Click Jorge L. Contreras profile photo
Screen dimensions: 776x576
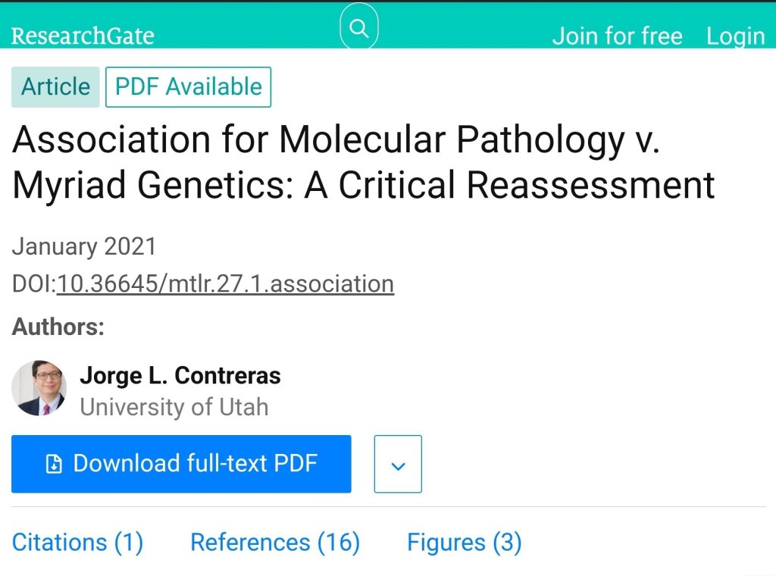tap(39, 389)
